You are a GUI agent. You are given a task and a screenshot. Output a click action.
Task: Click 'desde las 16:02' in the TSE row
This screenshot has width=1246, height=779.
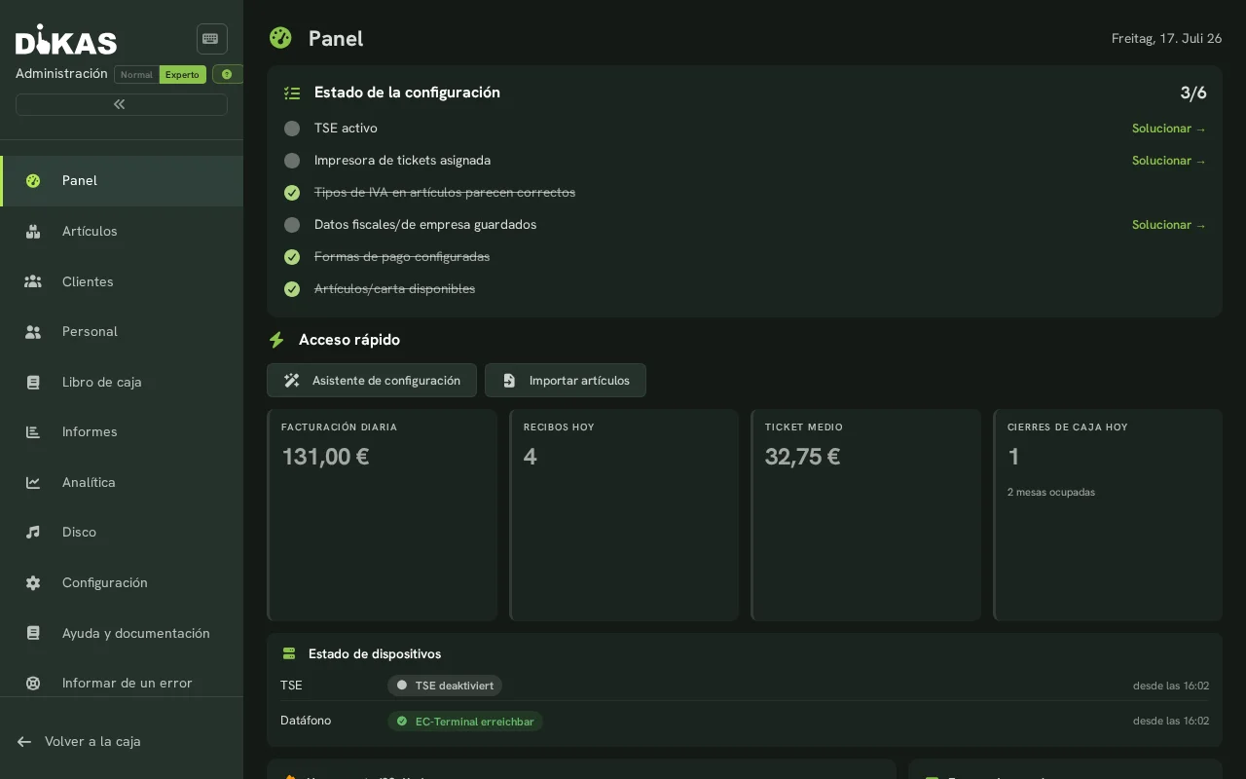point(1171,686)
